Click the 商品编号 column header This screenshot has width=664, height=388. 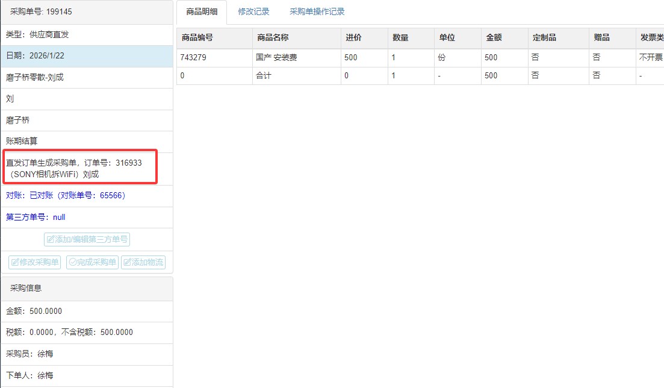[x=197, y=38]
